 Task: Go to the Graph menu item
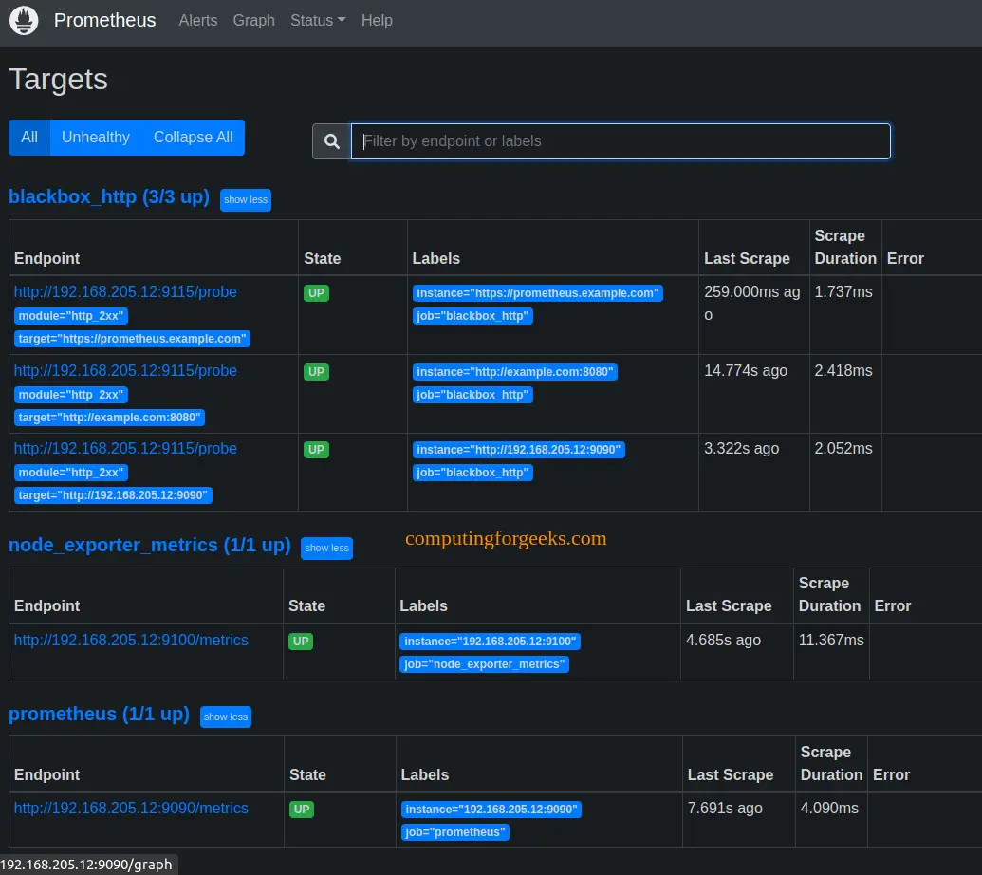click(253, 20)
